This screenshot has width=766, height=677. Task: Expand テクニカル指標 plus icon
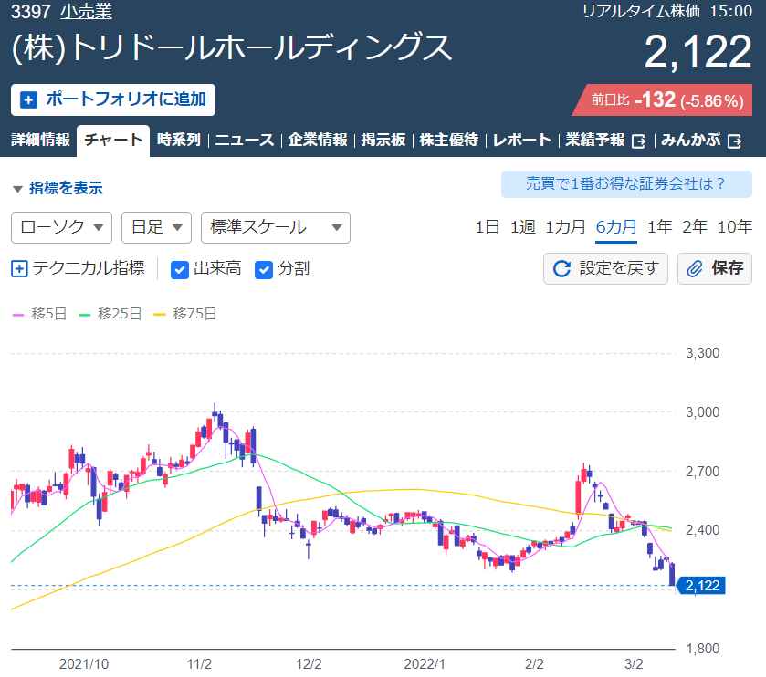click(19, 269)
